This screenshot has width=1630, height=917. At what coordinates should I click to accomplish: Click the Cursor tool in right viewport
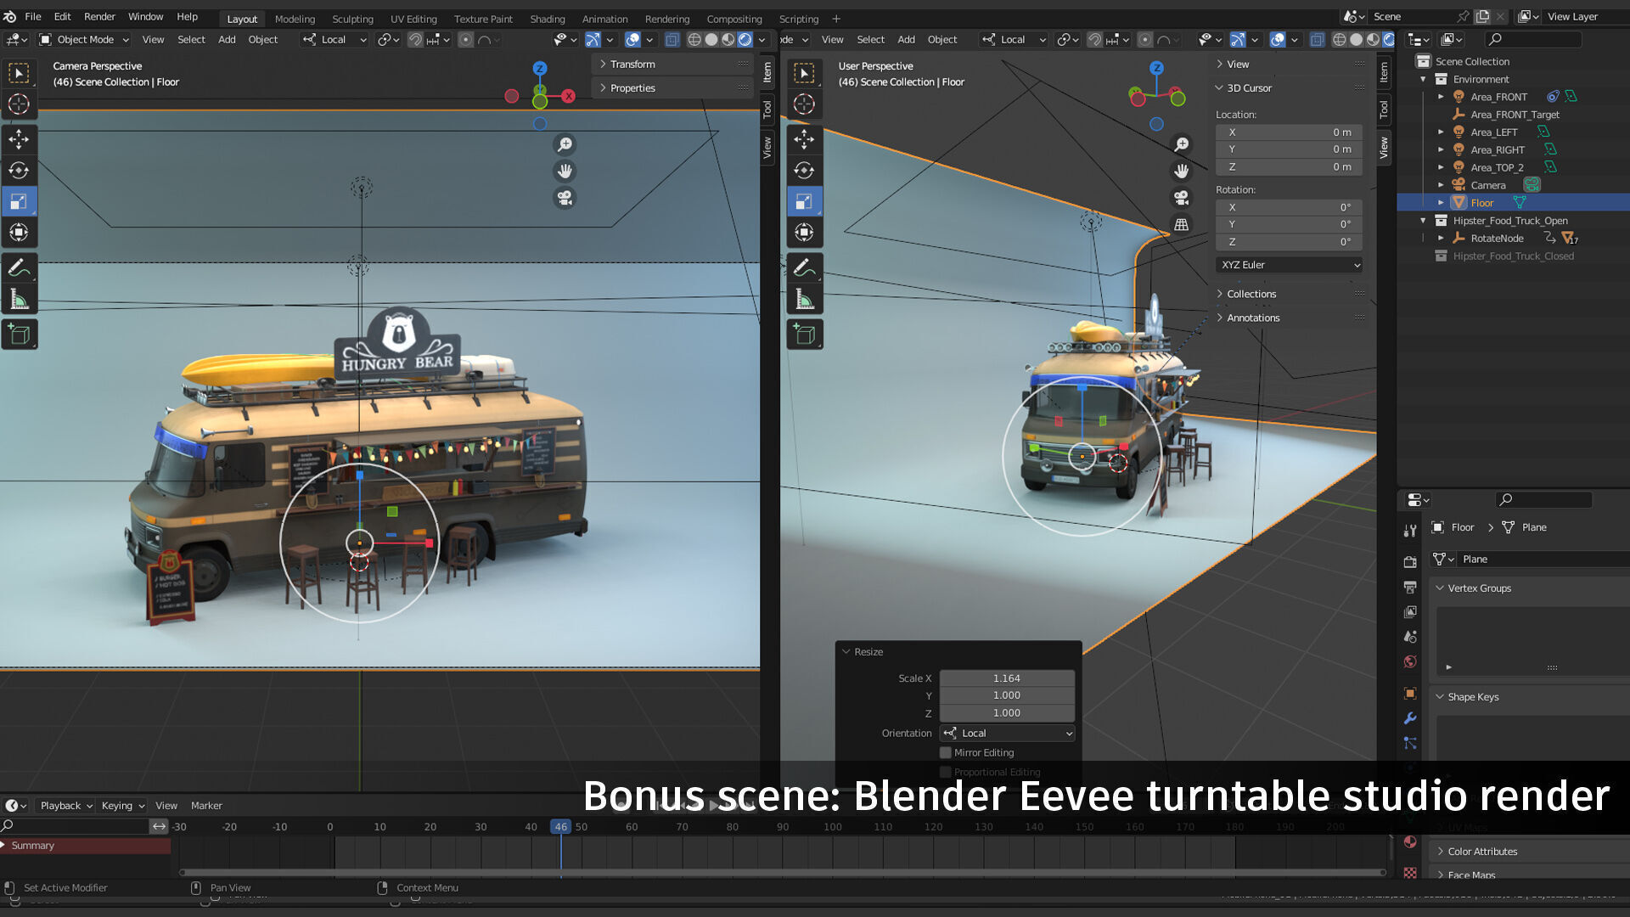point(804,104)
